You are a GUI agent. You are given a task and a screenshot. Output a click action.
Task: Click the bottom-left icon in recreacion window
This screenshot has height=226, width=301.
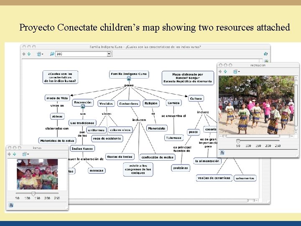coord(222,153)
